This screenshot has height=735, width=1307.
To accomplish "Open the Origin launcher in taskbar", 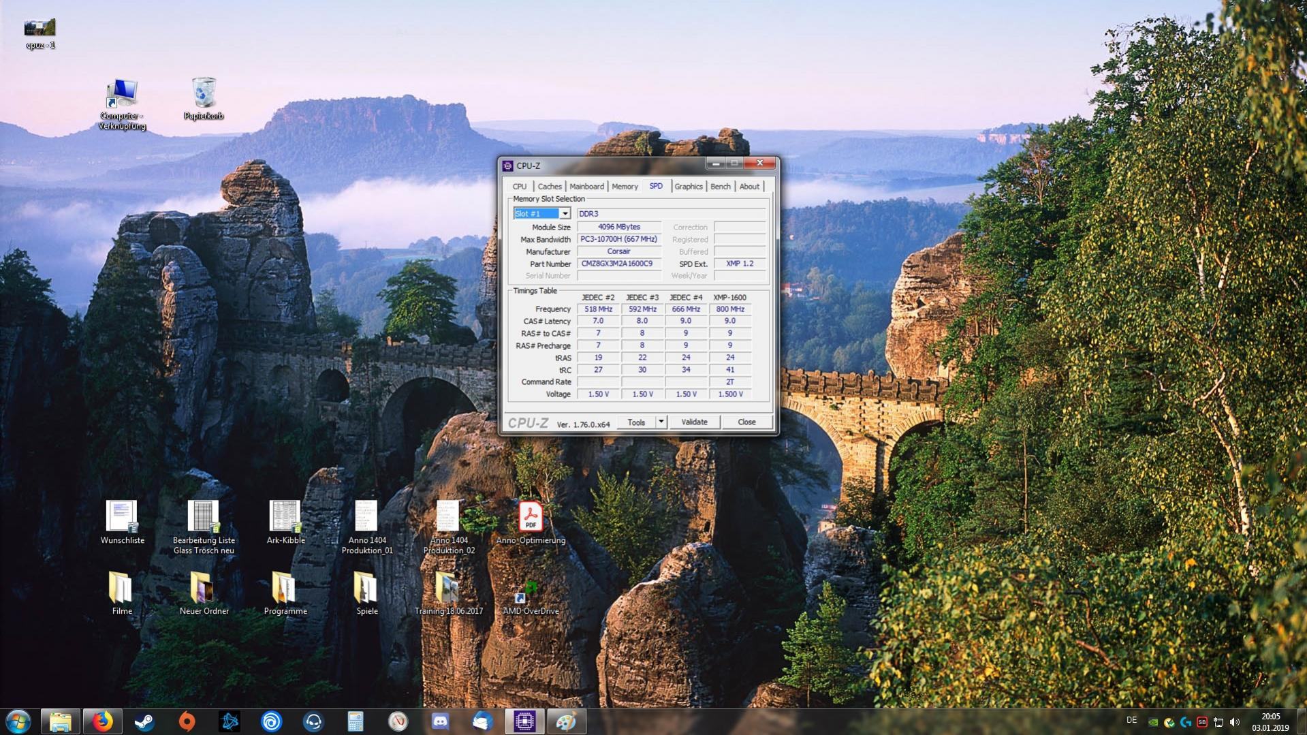I will pyautogui.click(x=187, y=721).
